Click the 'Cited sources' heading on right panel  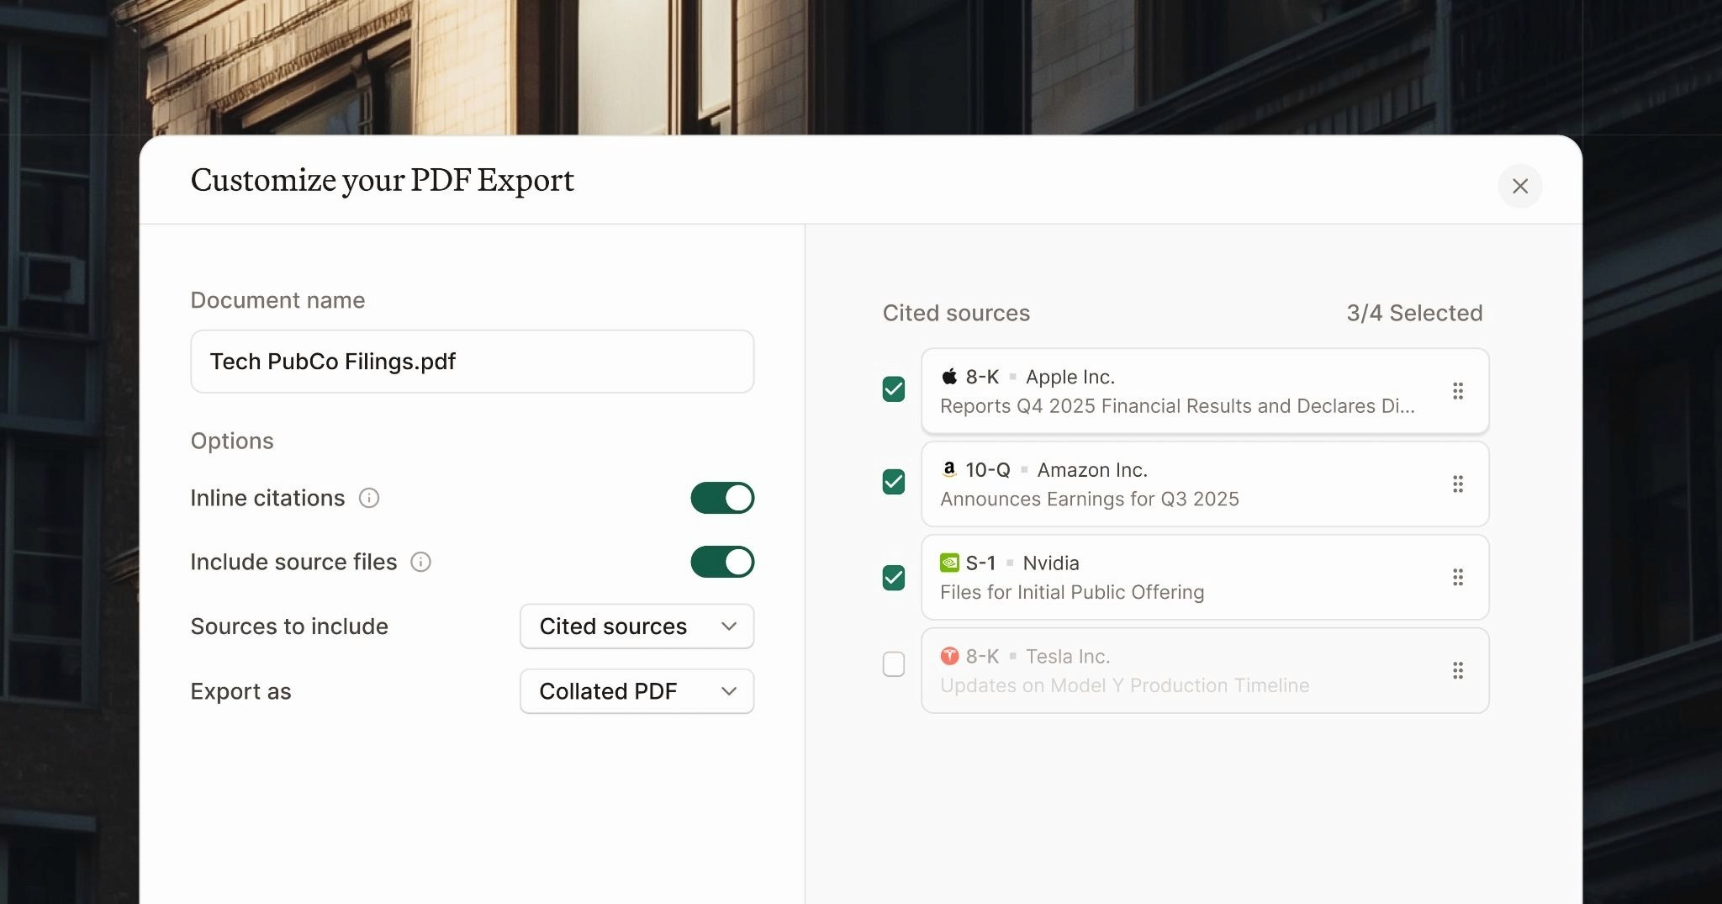(956, 313)
